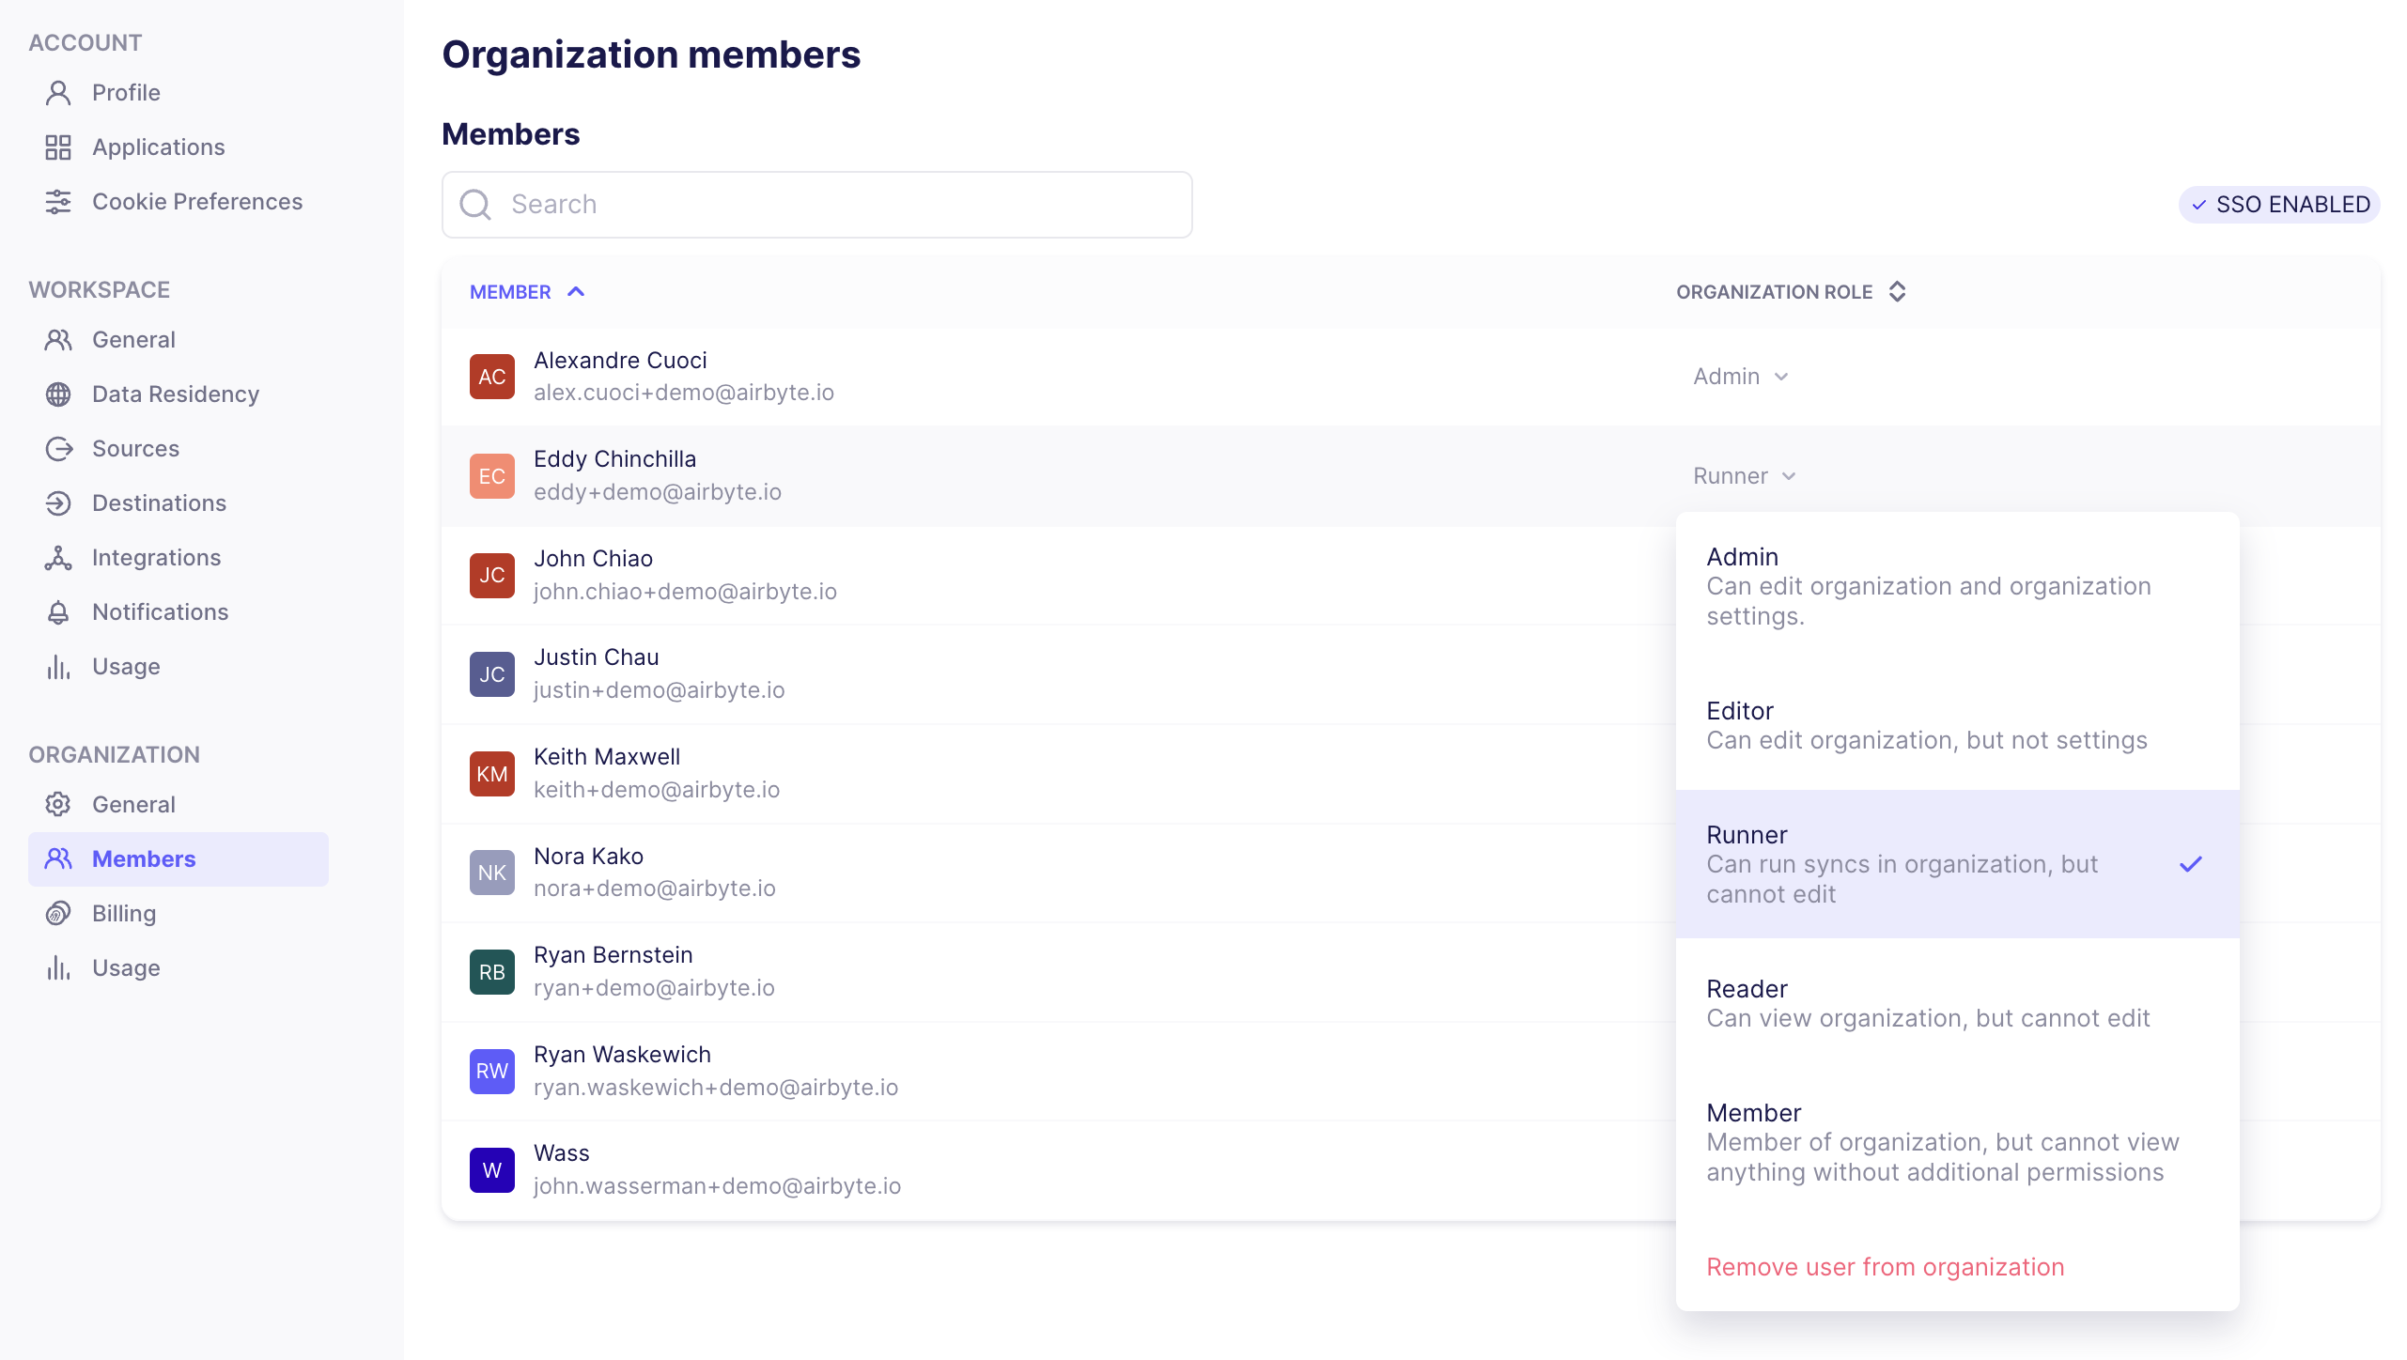Image resolution: width=2407 pixels, height=1360 pixels.
Task: Click the Data Residency globe icon
Action: point(58,394)
